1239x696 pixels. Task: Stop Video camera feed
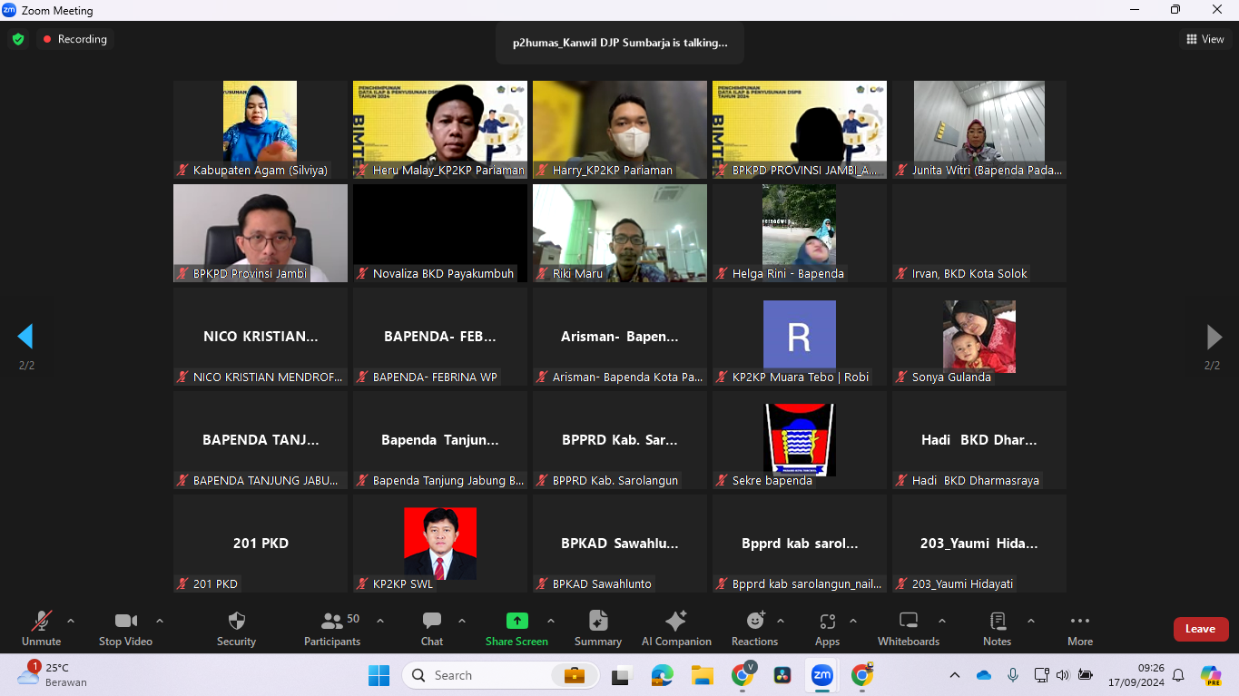[125, 628]
